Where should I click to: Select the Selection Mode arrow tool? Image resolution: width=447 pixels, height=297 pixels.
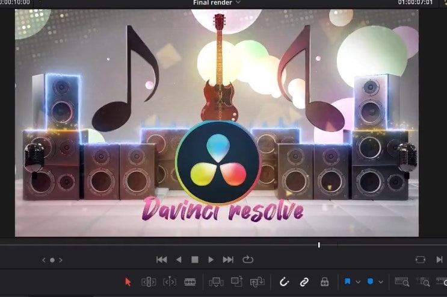coord(128,282)
